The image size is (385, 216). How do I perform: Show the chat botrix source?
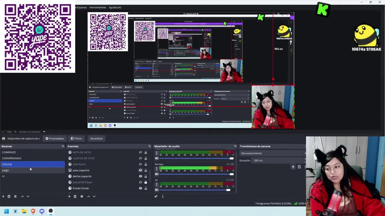pos(140,164)
